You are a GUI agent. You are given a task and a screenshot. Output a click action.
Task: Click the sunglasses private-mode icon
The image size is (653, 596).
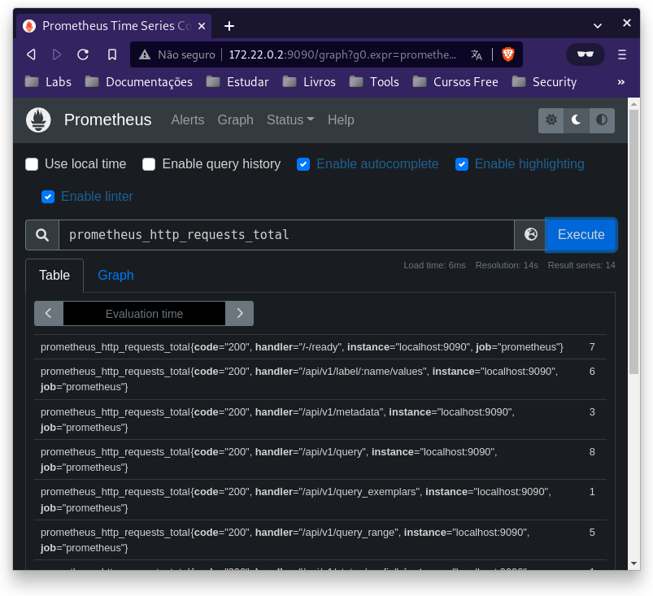(586, 54)
